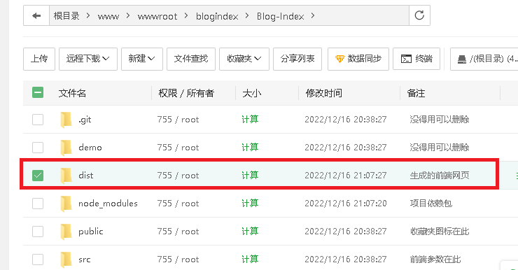Sort by 权限 / 所有者 column header
518x270 pixels.
coord(186,94)
